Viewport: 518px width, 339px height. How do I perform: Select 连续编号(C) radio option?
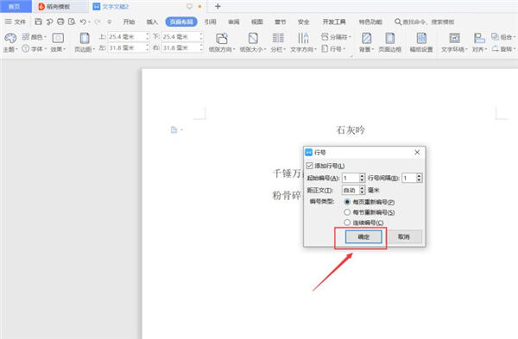347,223
